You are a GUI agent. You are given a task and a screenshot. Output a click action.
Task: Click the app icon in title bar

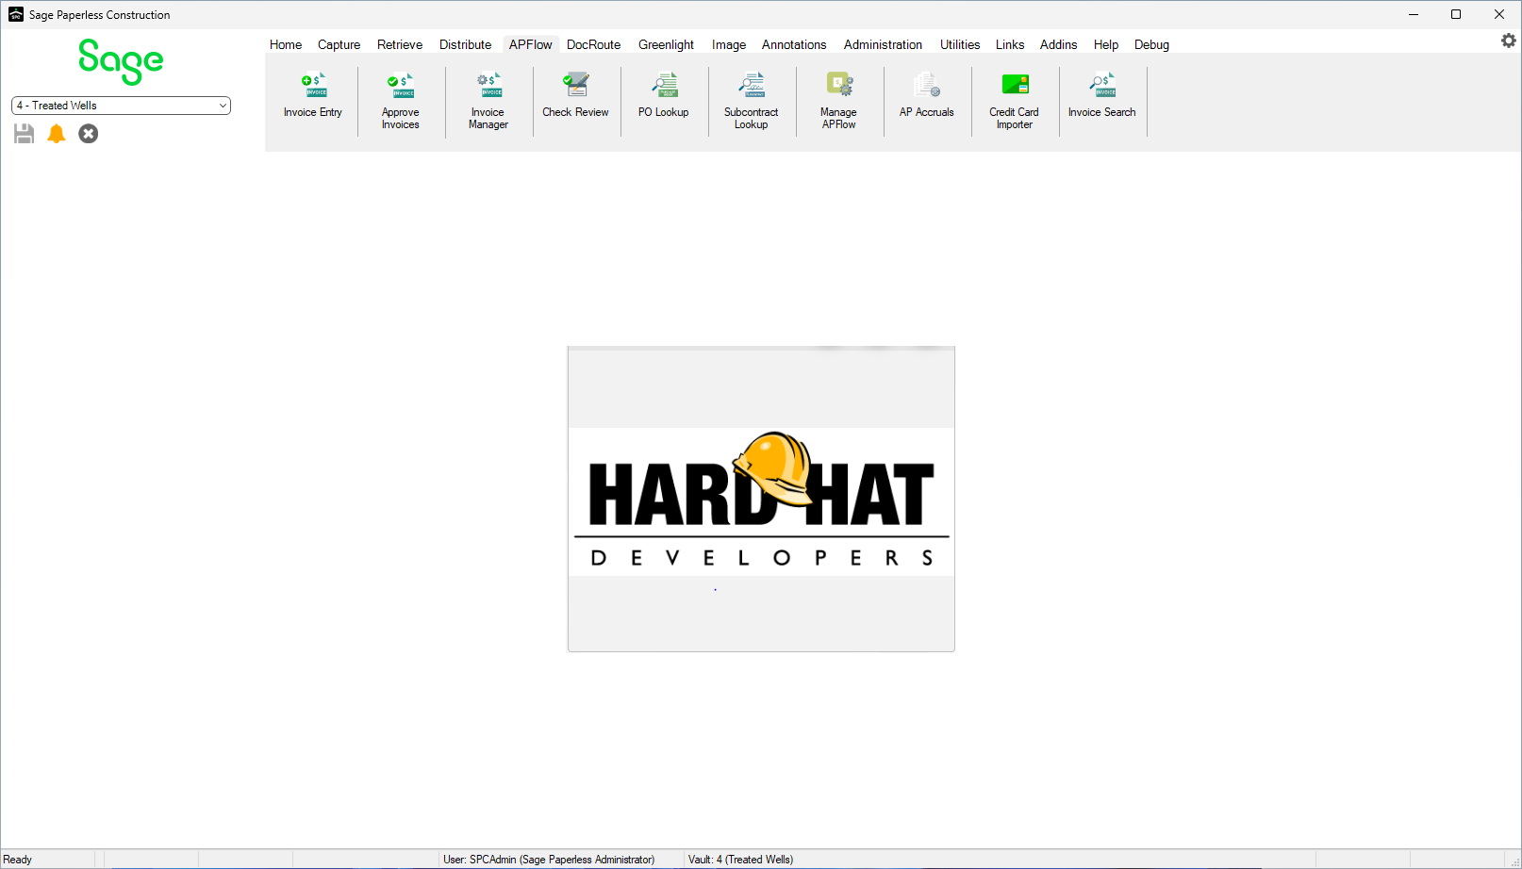tap(16, 14)
